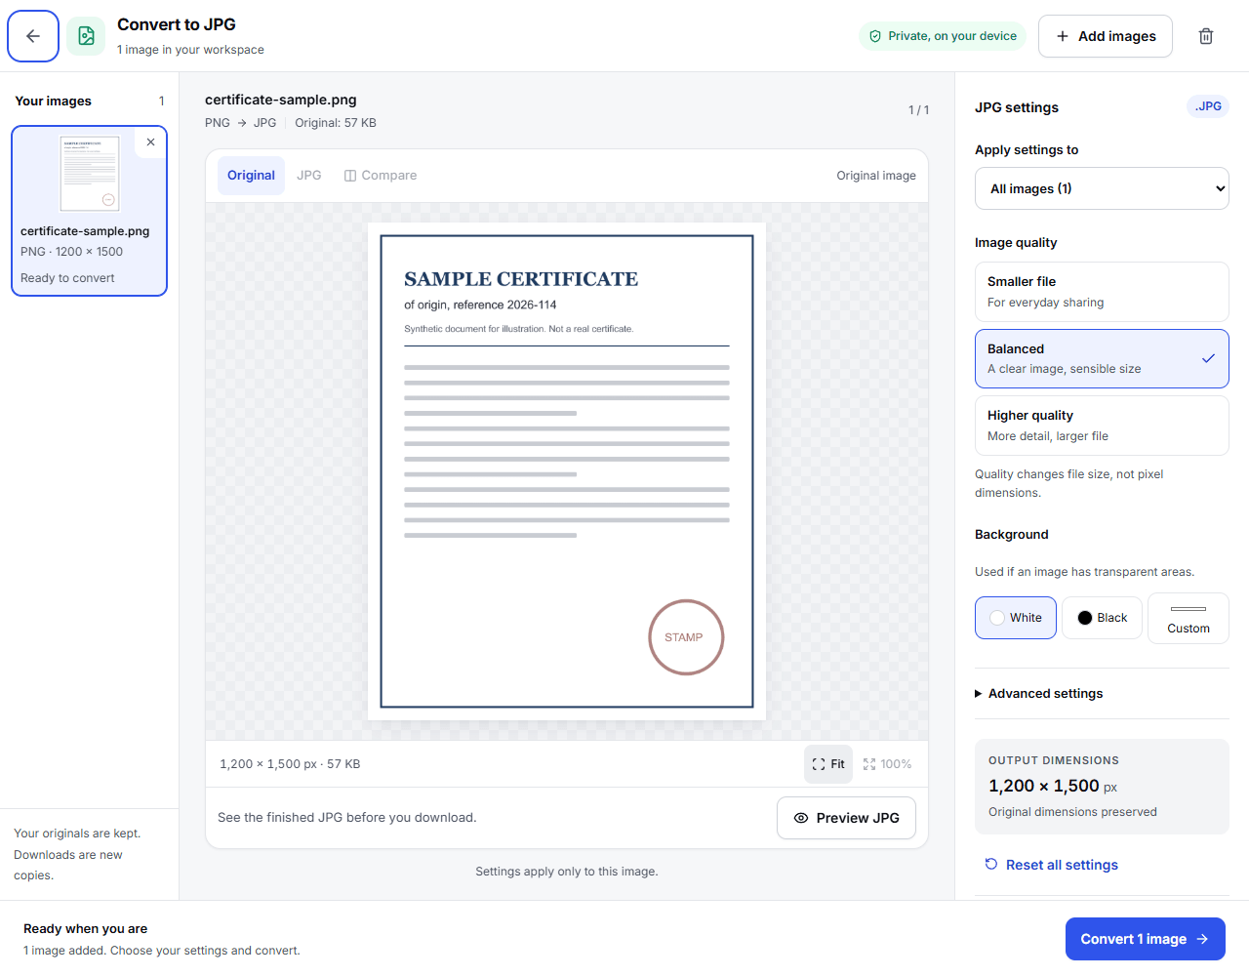The width and height of the screenshot is (1249, 976).
Task: Select the certificate-sample.png thumbnail
Action: [90, 175]
